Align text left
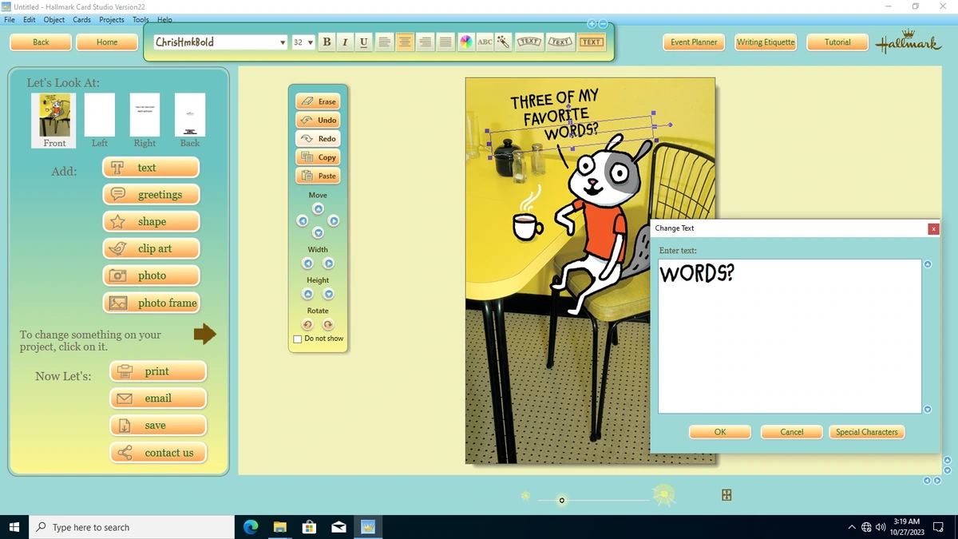This screenshot has height=539, width=958. 385,42
